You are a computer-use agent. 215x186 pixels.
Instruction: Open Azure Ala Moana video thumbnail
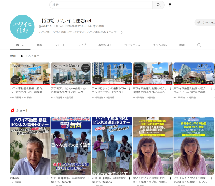[71, 74]
